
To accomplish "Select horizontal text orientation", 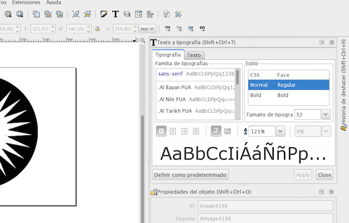I will 216,131.
